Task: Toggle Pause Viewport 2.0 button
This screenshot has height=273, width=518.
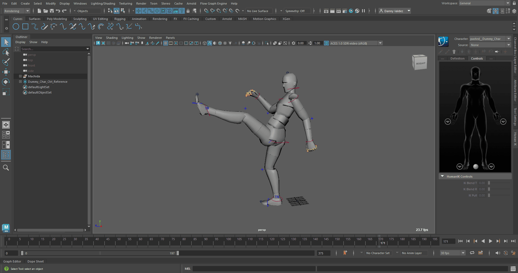Action: [363, 11]
